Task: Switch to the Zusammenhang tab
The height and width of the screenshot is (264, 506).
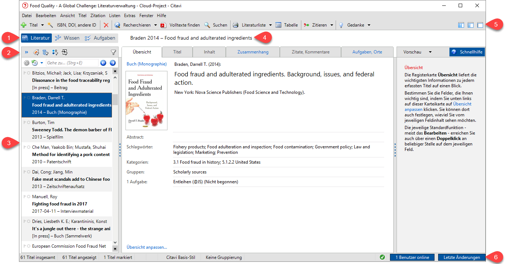Action: [253, 52]
